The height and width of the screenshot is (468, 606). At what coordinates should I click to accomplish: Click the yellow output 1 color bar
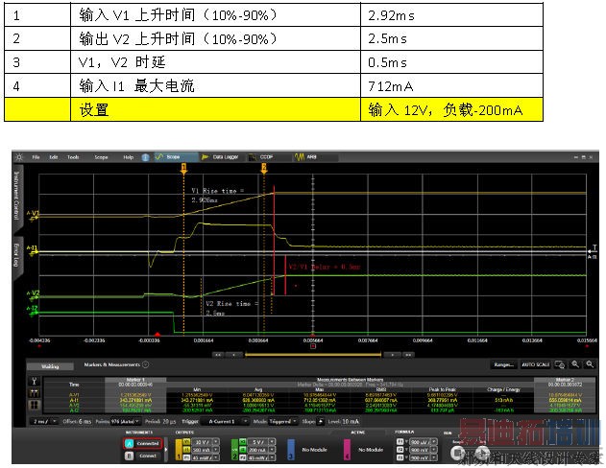179,449
